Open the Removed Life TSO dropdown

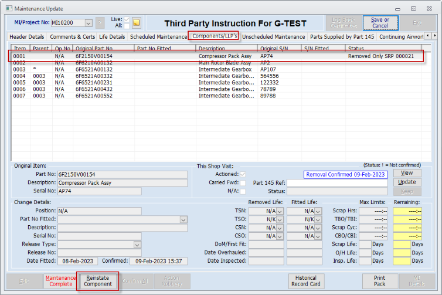pos(280,219)
